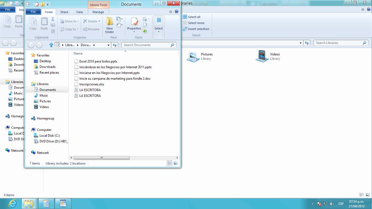
Task: Open Customize Quick Access Toolbar dropdown
Action: (48, 4)
